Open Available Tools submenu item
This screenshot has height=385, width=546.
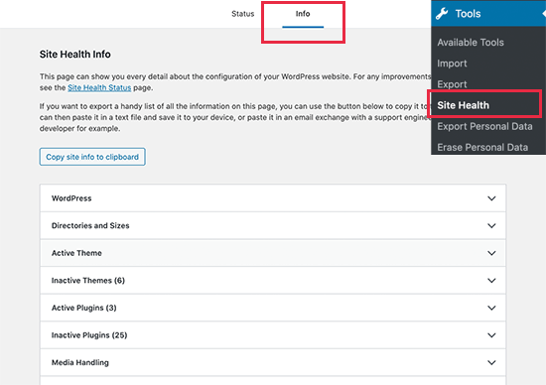[x=471, y=43]
